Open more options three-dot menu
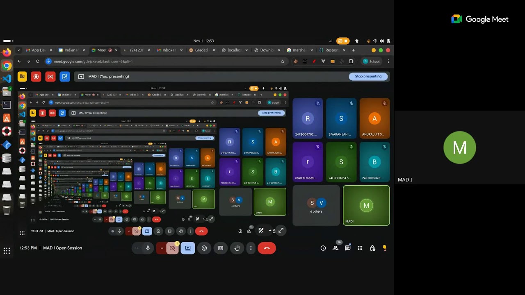Screen dimensions: 525x295 (251, 248)
